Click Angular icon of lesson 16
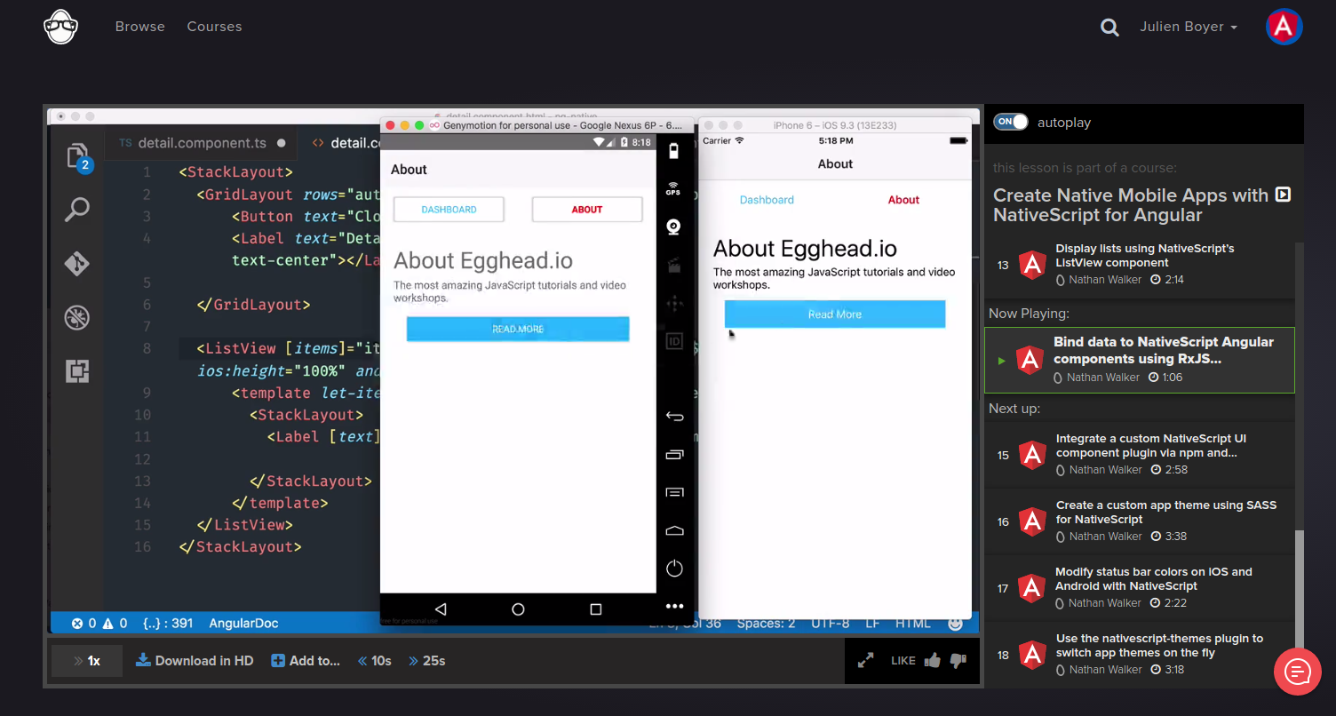 tap(1031, 521)
